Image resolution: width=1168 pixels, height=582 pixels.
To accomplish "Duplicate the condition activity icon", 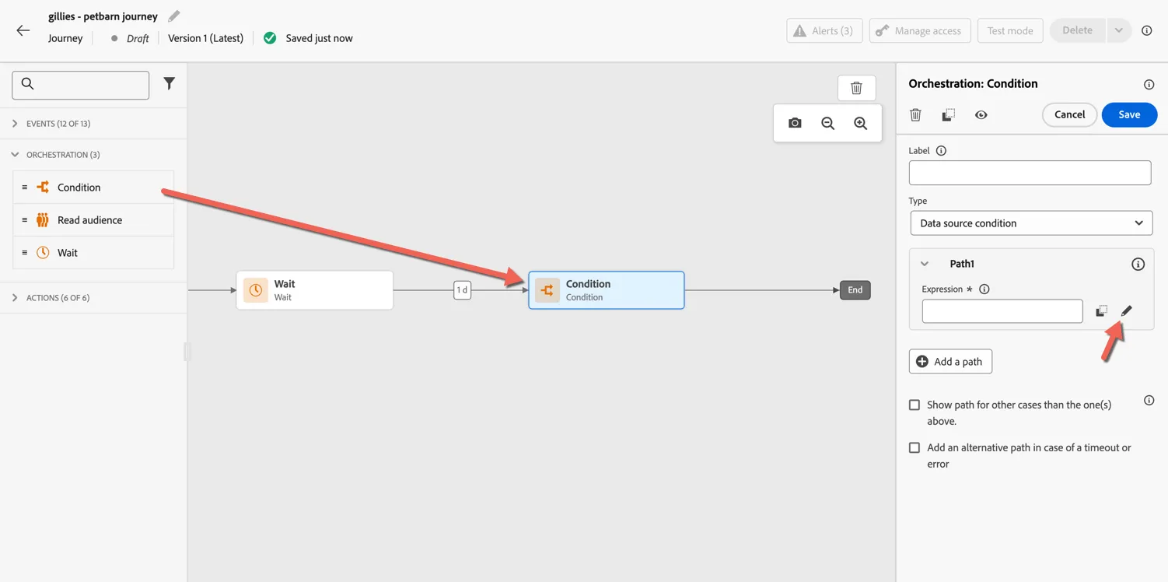I will pyautogui.click(x=948, y=115).
